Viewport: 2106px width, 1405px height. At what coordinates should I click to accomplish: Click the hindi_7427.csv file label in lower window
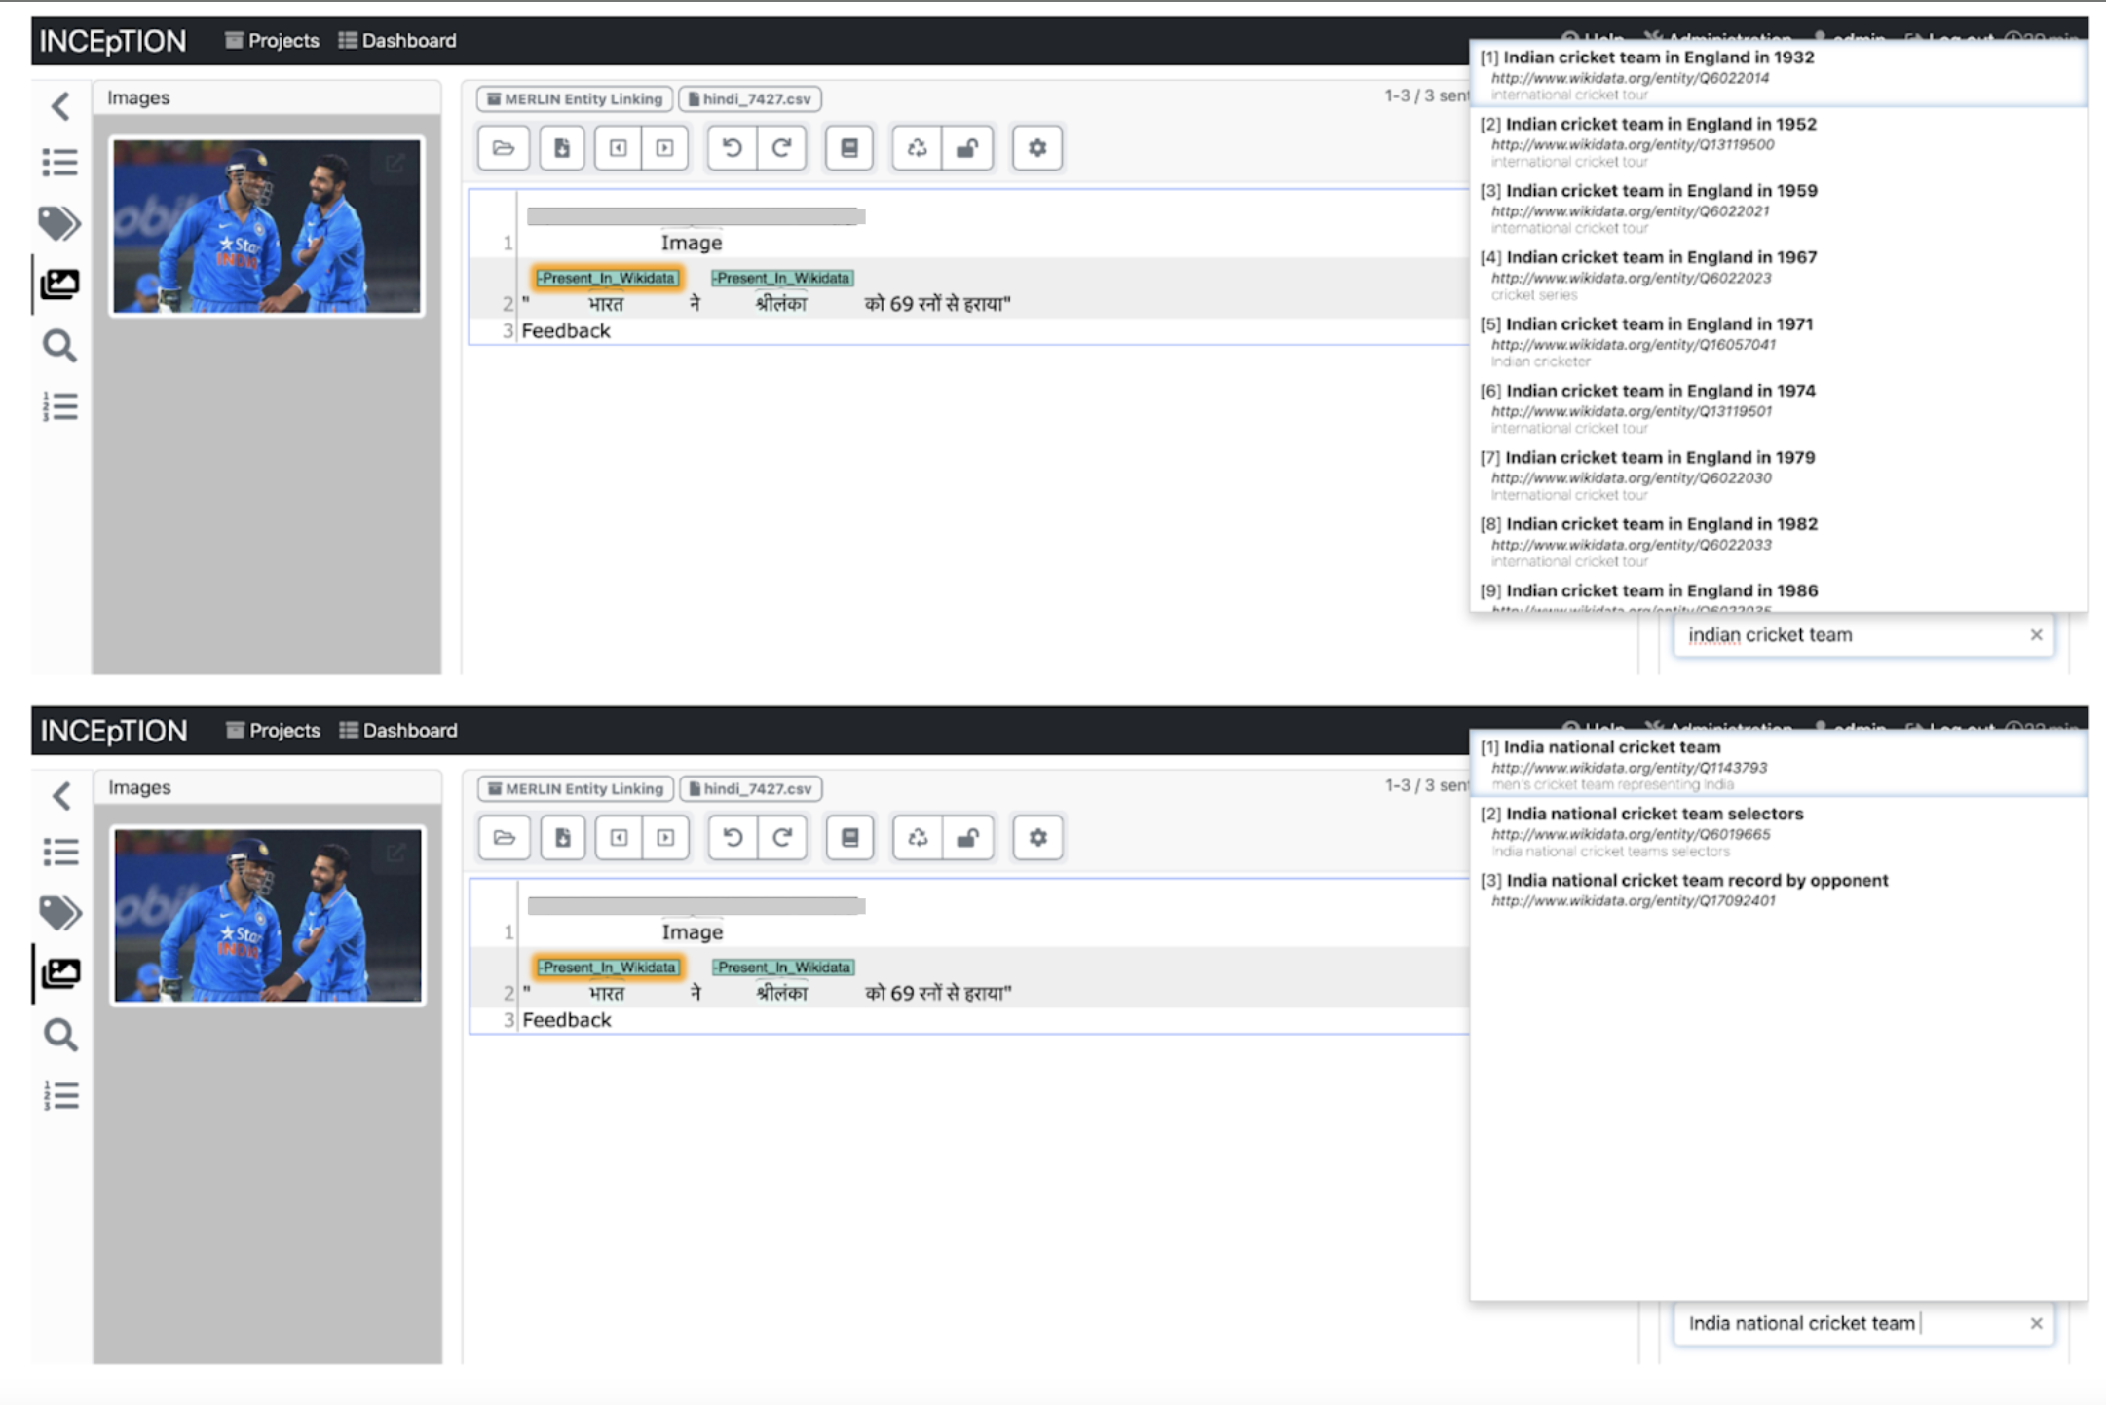(750, 788)
